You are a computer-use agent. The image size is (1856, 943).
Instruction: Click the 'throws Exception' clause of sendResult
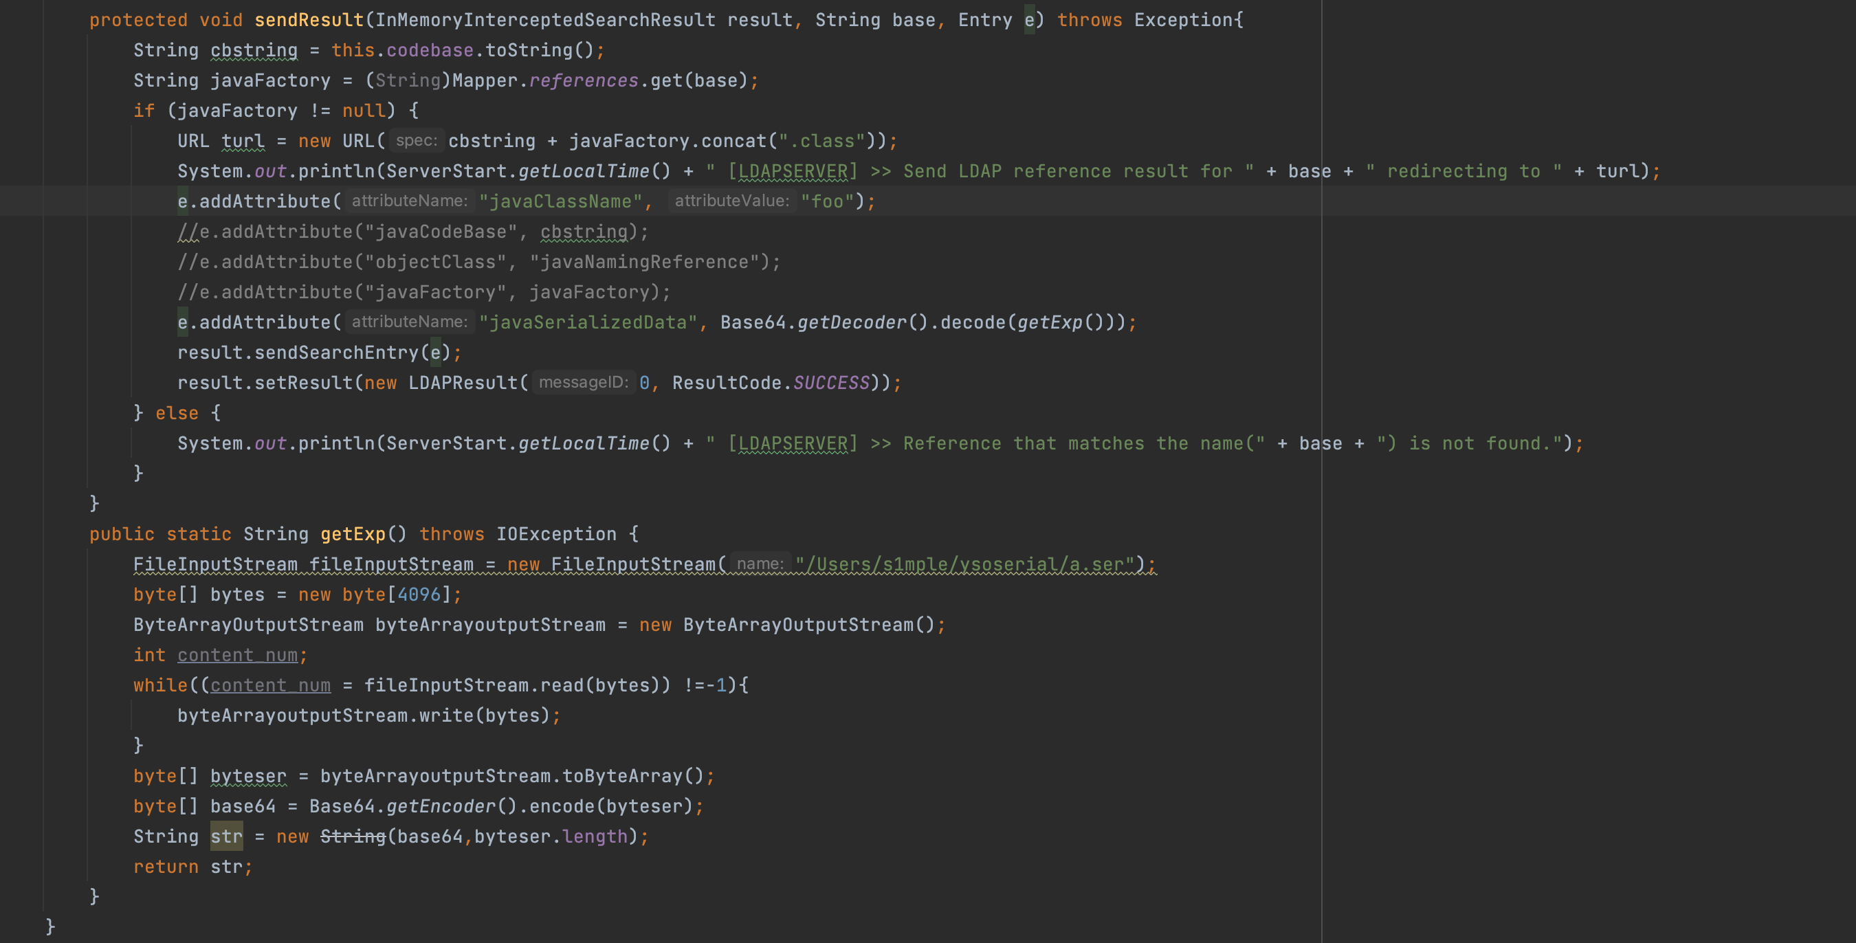coord(1145,20)
